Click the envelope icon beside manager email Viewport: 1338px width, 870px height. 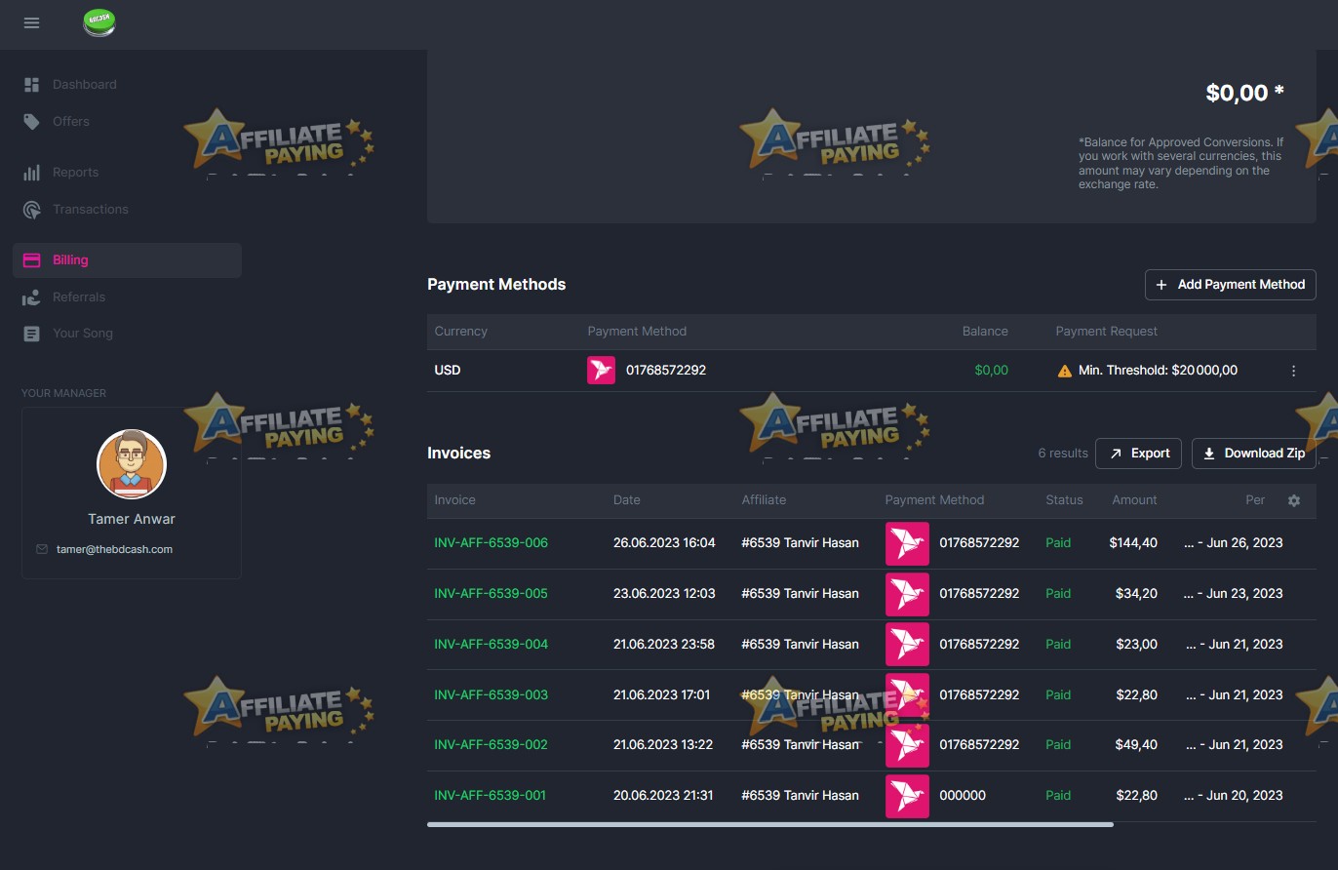coord(42,549)
